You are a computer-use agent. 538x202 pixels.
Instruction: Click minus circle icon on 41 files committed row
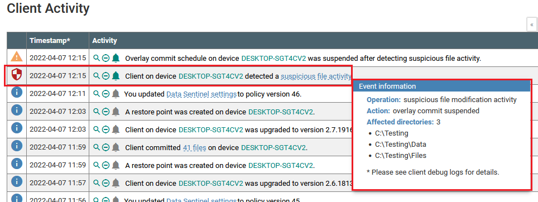click(x=105, y=147)
